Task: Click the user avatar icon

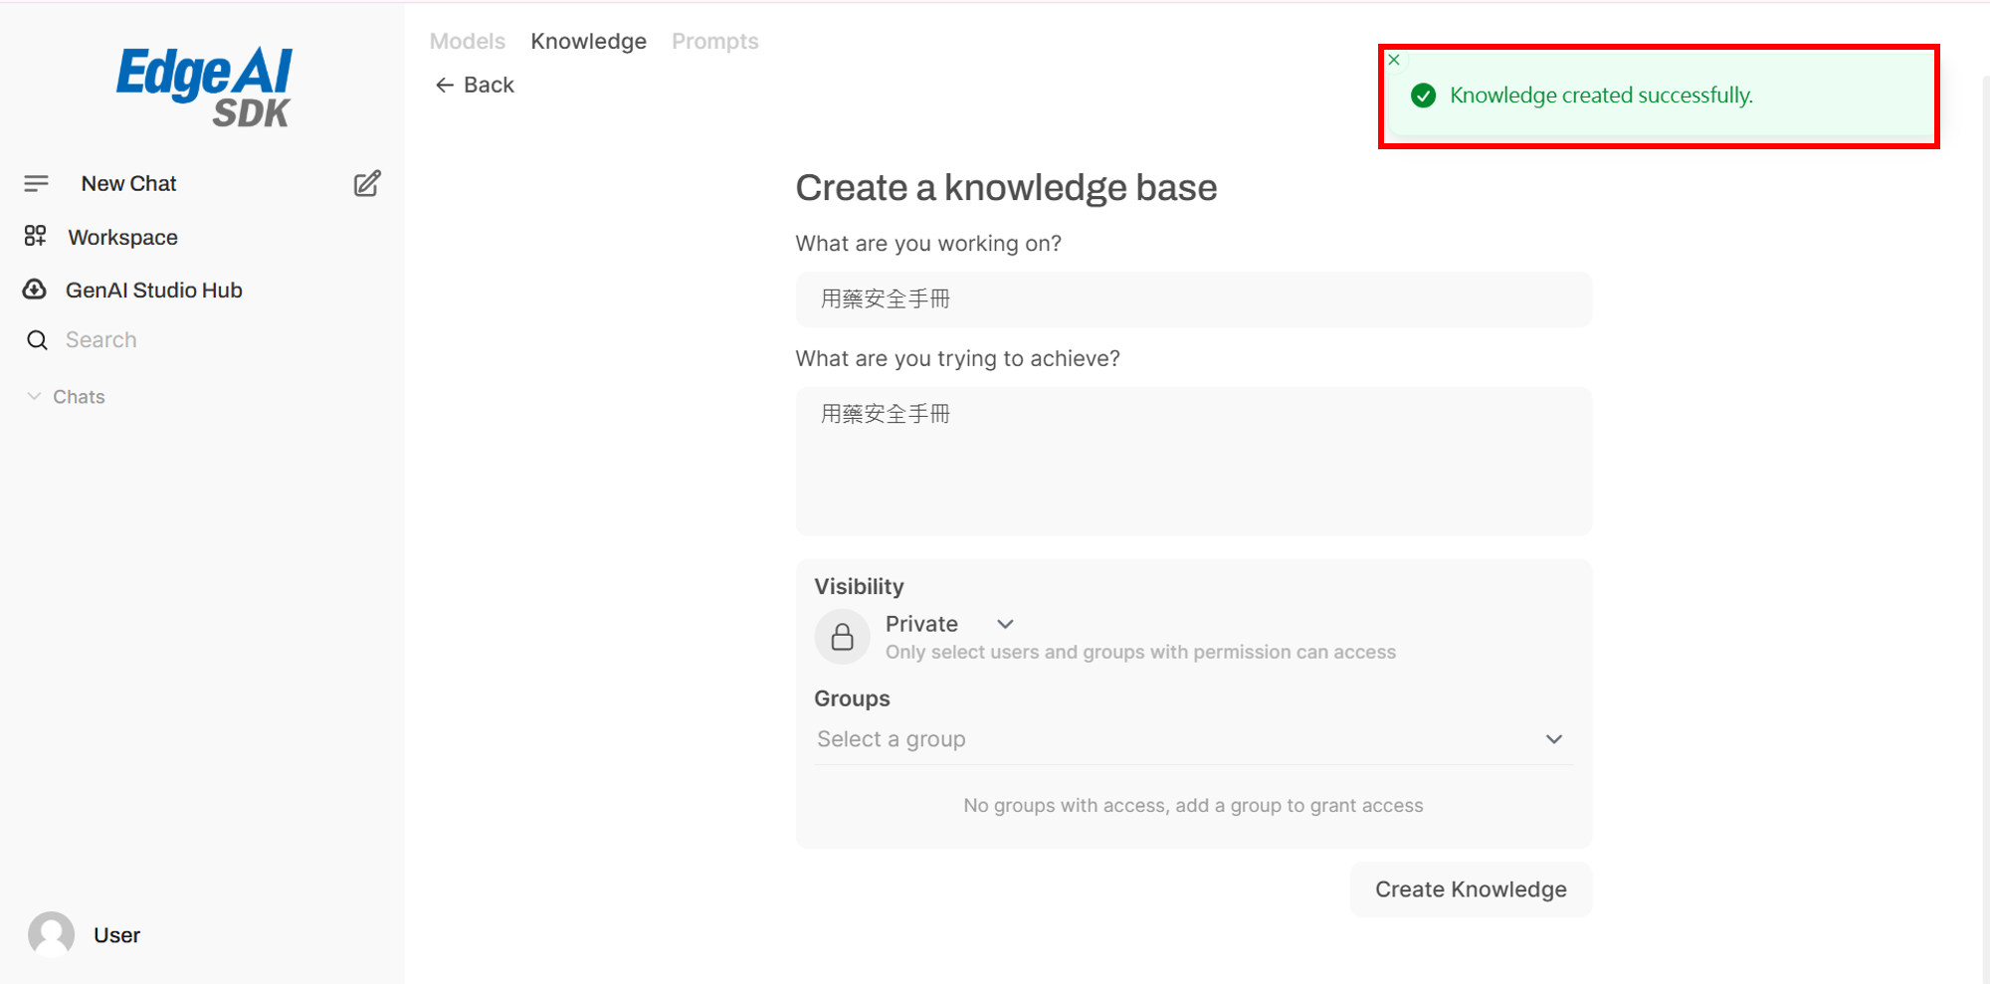Action: pos(52,934)
